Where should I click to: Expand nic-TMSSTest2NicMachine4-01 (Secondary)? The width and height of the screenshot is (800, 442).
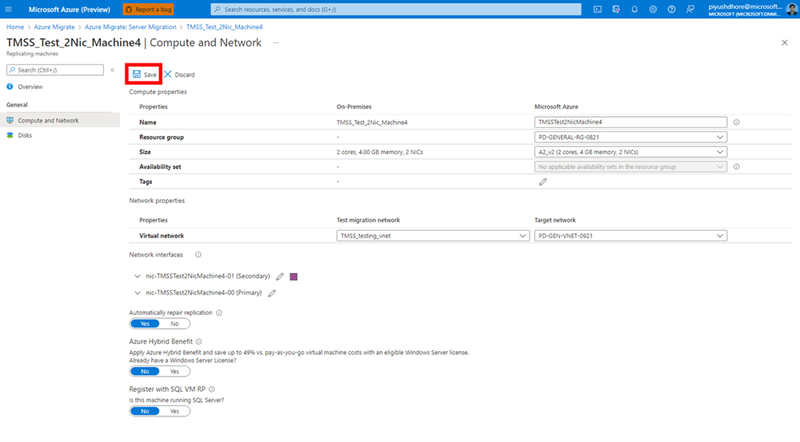pos(137,276)
